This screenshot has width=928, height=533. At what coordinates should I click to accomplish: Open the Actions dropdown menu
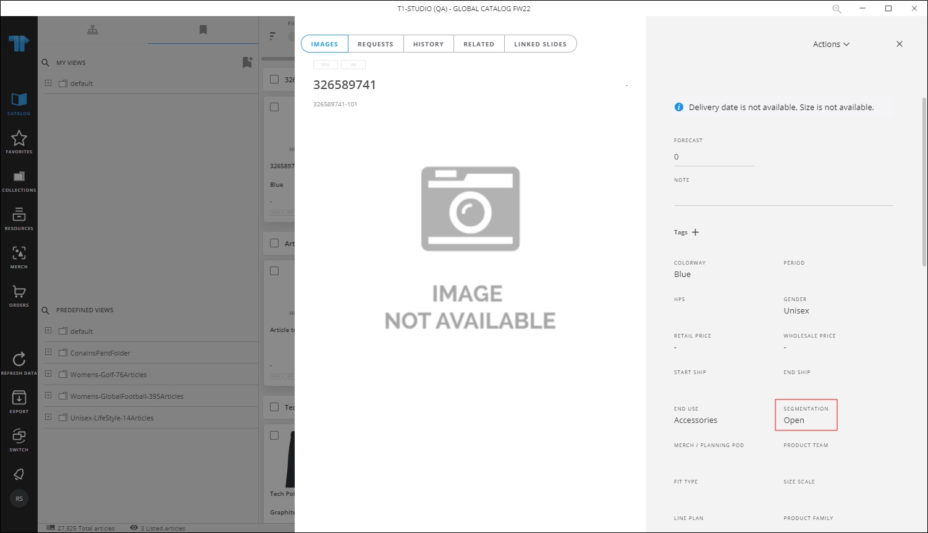[831, 45]
